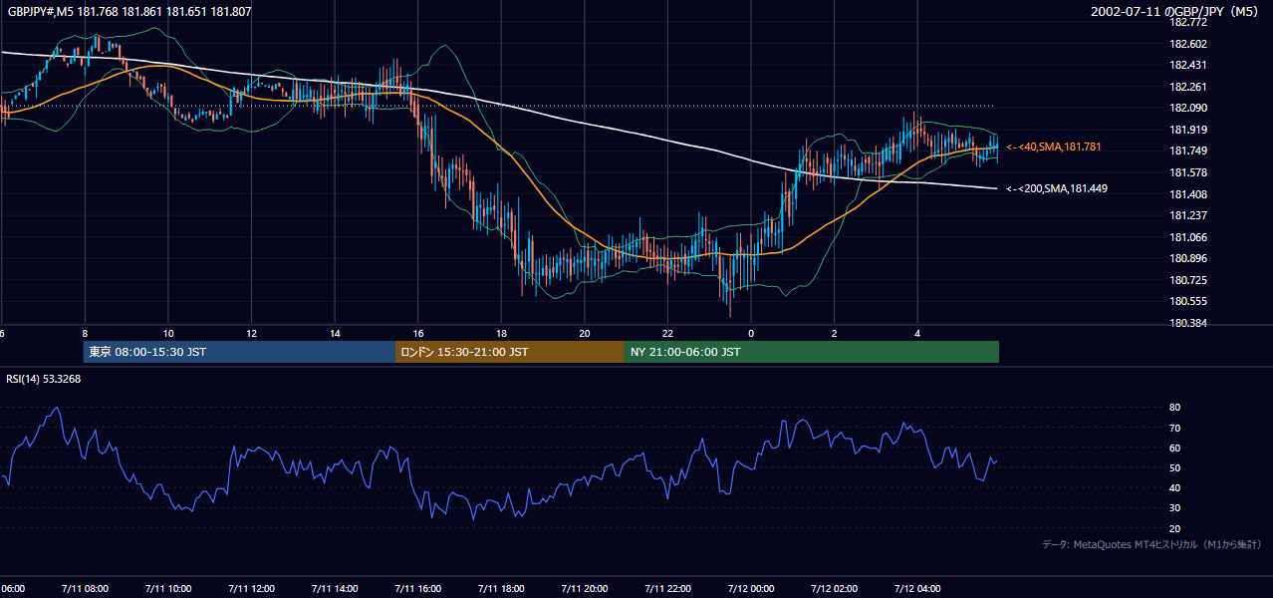This screenshot has height=598, width=1273.
Task: Click hour tick 14 below the price chart
Action: click(x=335, y=333)
